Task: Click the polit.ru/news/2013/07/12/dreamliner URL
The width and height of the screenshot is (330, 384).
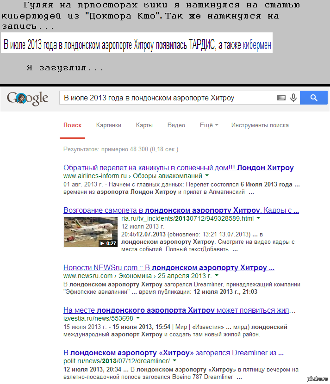Action: (x=117, y=361)
